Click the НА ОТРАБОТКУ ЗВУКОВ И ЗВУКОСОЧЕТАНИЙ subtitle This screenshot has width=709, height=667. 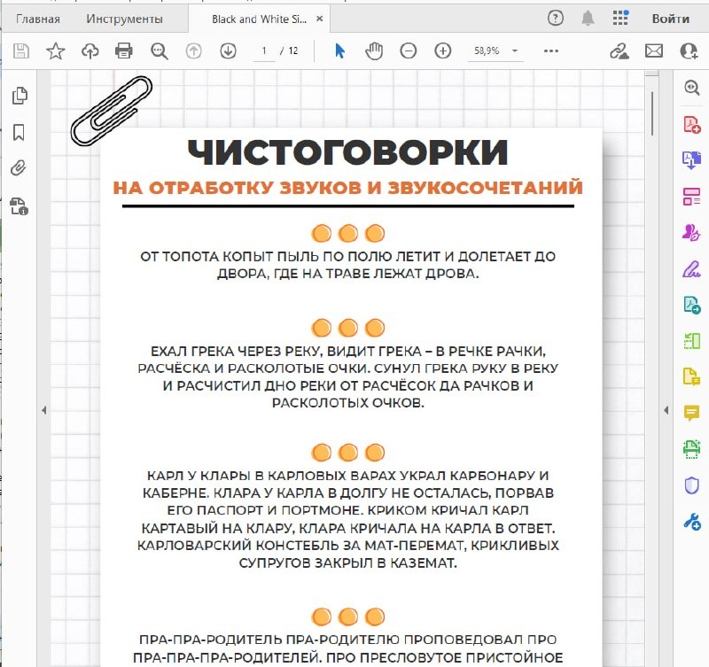coord(347,188)
